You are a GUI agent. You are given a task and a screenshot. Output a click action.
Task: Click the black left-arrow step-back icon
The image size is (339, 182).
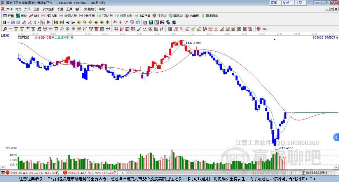tap(68, 22)
